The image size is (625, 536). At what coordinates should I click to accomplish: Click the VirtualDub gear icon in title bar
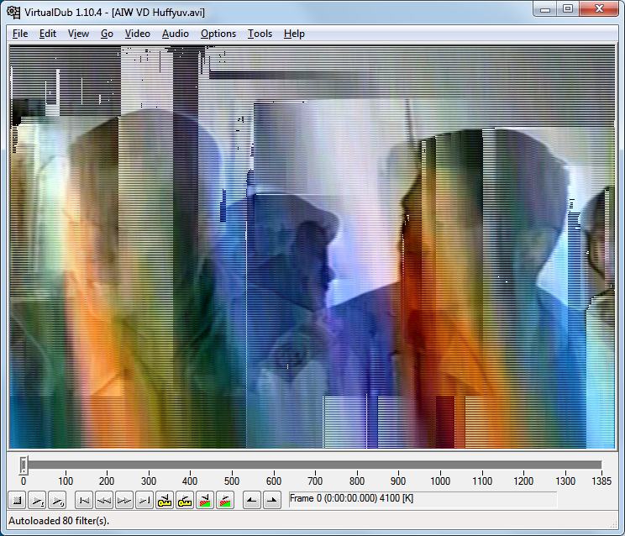[x=13, y=12]
